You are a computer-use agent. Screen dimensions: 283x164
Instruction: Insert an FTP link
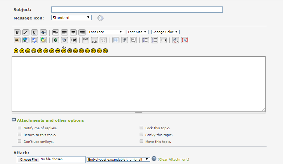point(43,40)
